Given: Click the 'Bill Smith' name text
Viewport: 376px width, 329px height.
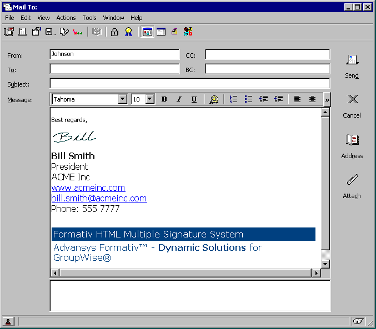Looking at the screenshot, I should [73, 156].
